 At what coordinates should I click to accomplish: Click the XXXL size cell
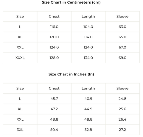20,58
